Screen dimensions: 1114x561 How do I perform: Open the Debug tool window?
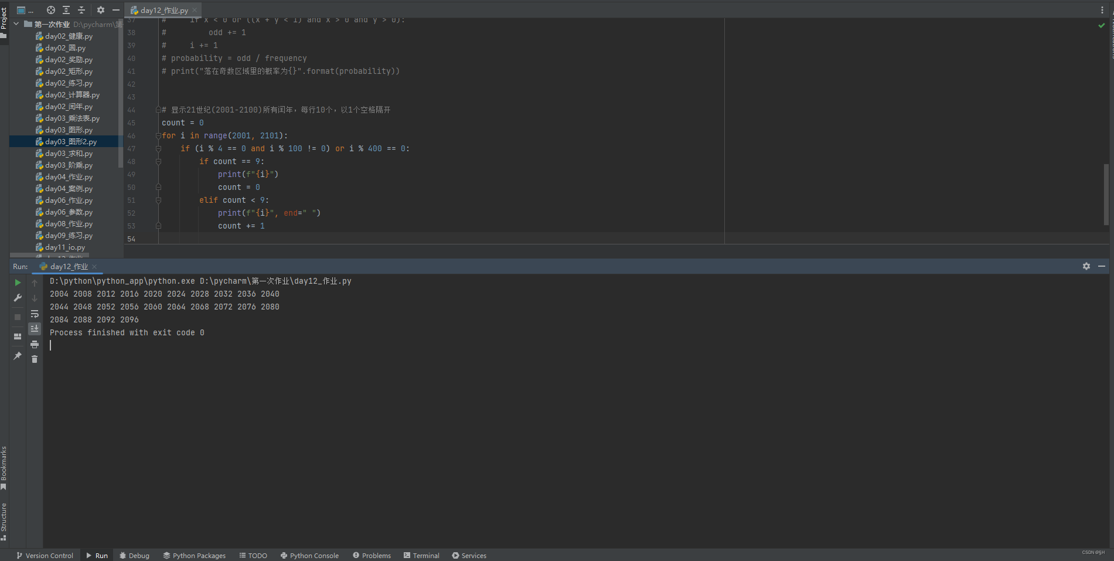(x=134, y=555)
